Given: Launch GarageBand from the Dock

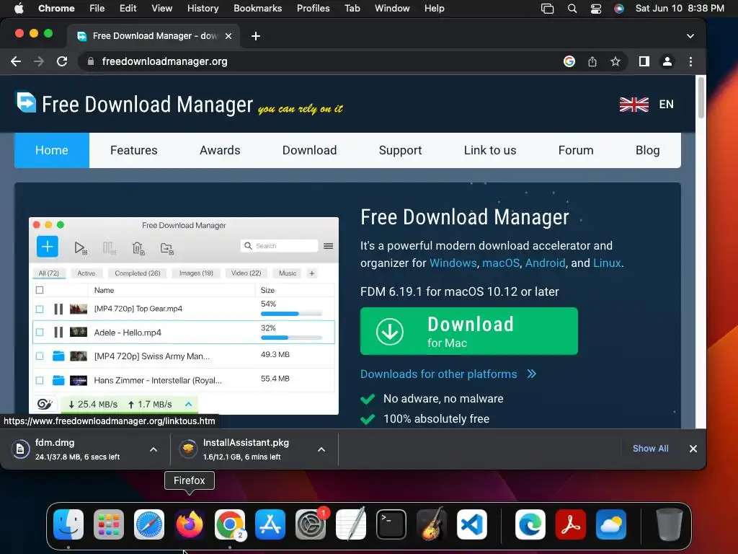Looking at the screenshot, I should coord(432,524).
